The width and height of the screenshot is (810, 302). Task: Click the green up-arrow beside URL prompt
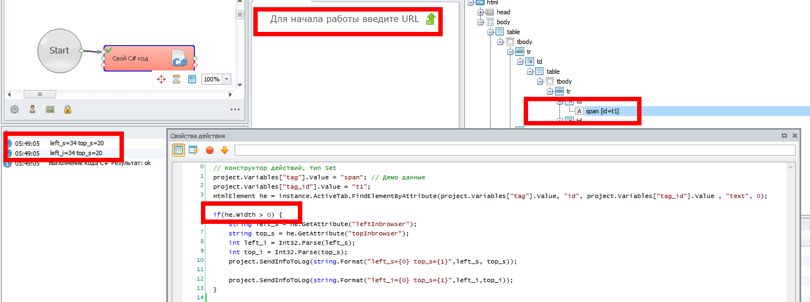click(431, 19)
